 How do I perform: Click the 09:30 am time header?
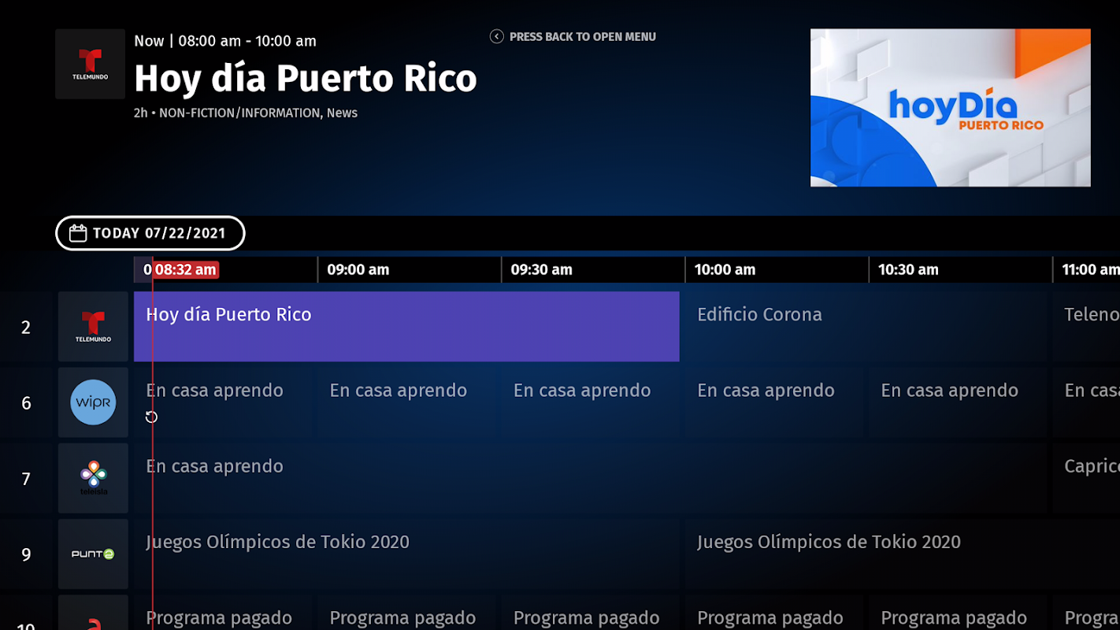click(542, 269)
